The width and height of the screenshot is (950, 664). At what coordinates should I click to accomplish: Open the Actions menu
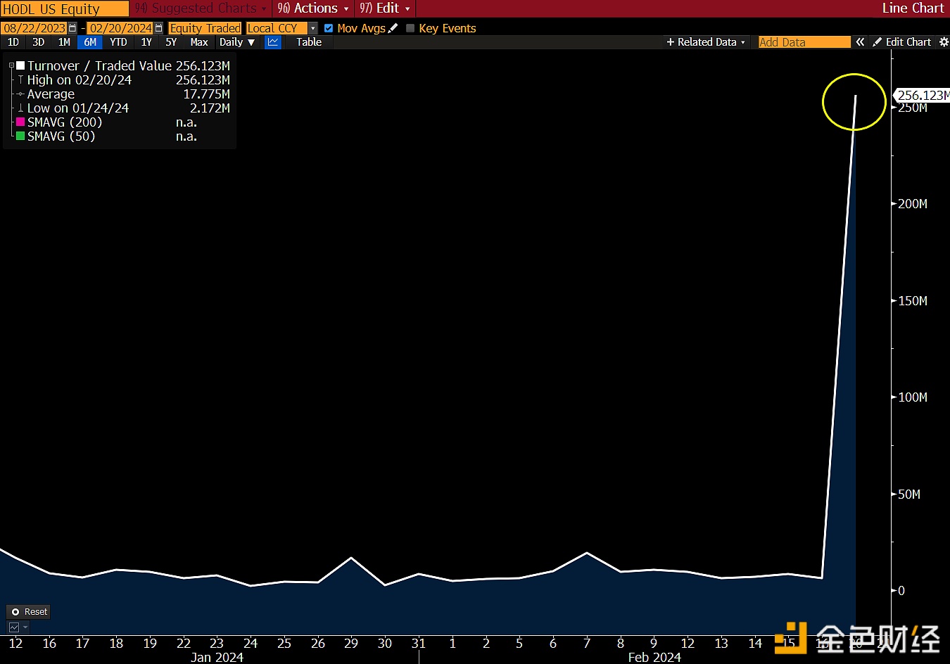tap(313, 8)
